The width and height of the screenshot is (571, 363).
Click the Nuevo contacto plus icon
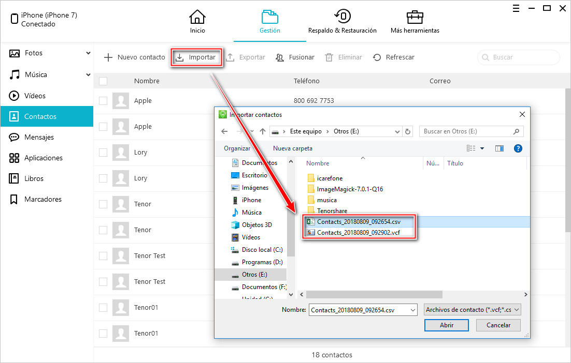(x=108, y=57)
